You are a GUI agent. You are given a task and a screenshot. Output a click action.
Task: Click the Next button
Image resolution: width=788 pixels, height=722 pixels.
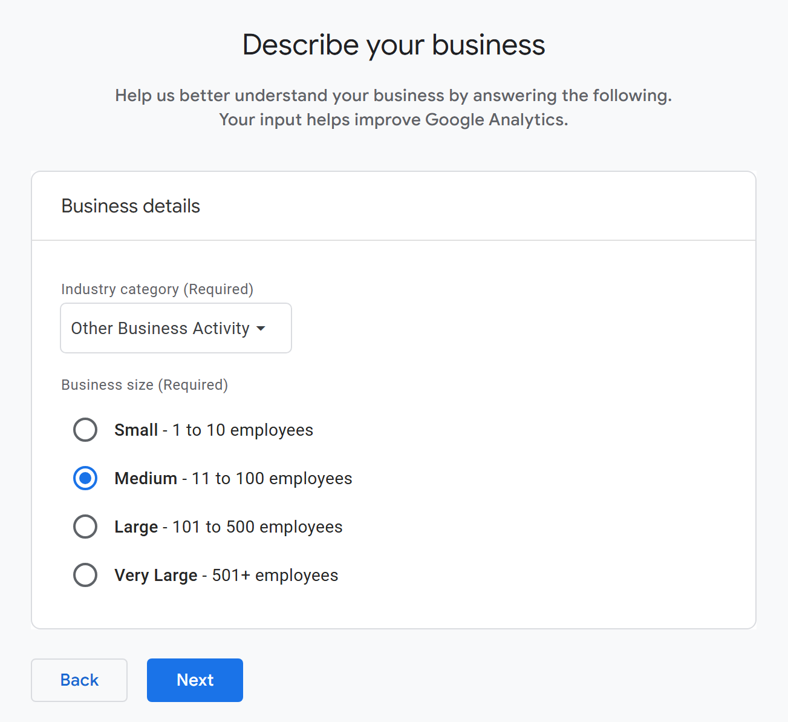click(195, 680)
